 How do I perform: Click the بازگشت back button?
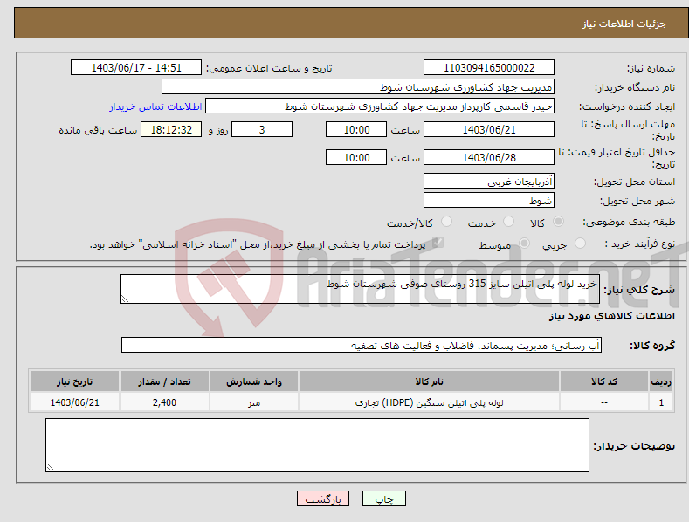tap(323, 498)
